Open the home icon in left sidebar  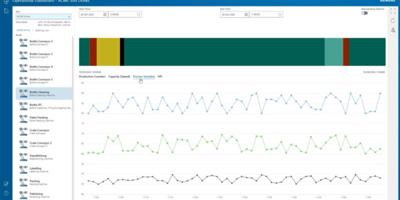pyautogui.click(x=6, y=11)
